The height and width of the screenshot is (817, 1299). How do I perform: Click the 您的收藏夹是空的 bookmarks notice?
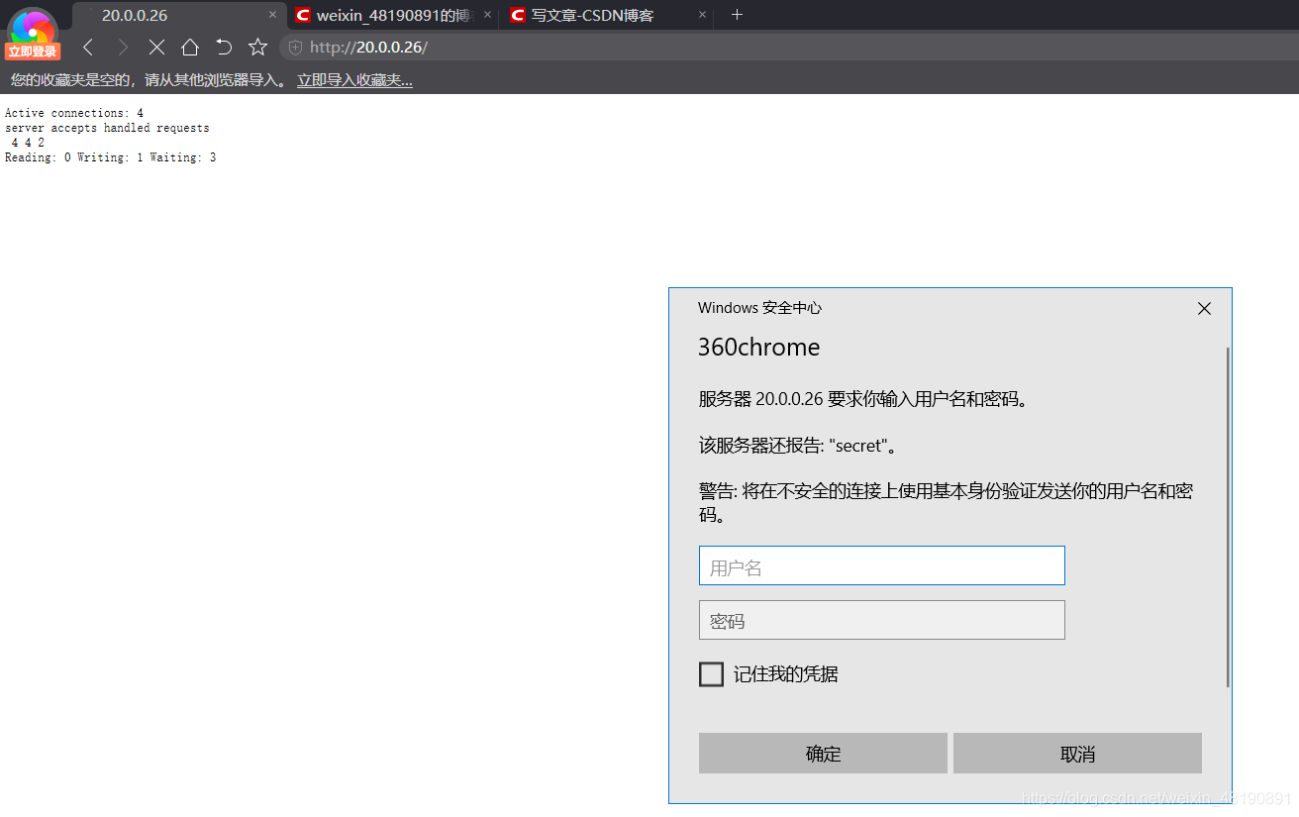click(150, 80)
